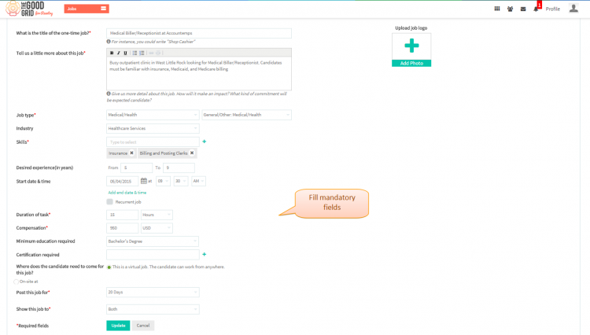Click info icon under description box
The height and width of the screenshot is (335, 590).
tap(109, 94)
